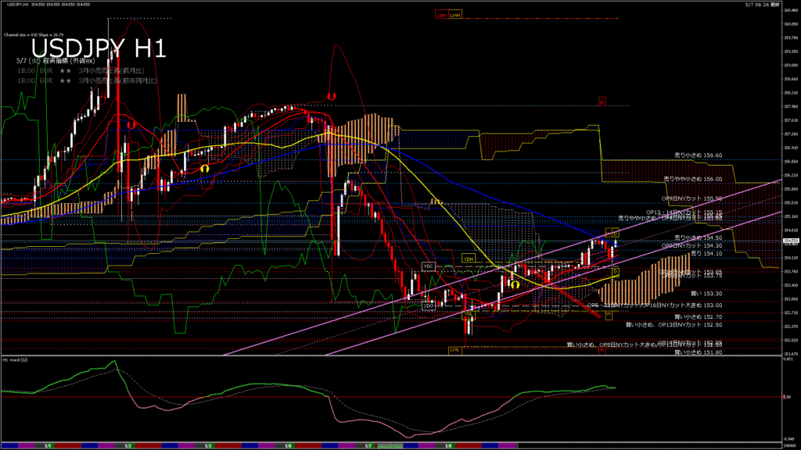The width and height of the screenshot is (801, 450).
Task: Click the macd (12) indicator label
Action: coord(16,360)
